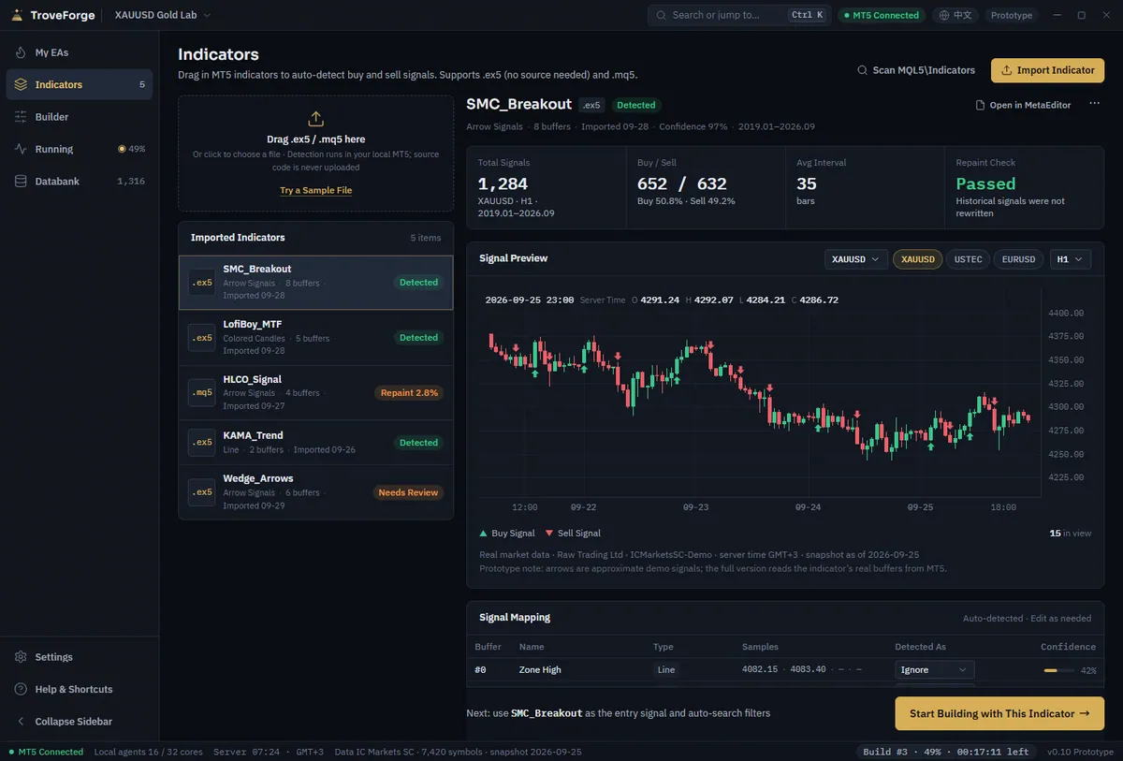Viewport: 1123px width, 761px height.
Task: Click the Collapse Sidebar chevron icon
Action: [21, 722]
